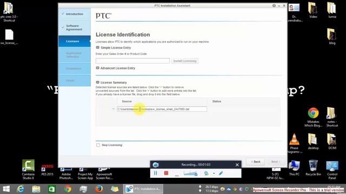Viewport: 346px width, 194px height.
Task: Remove license source with the minus button
Action: tap(114, 109)
